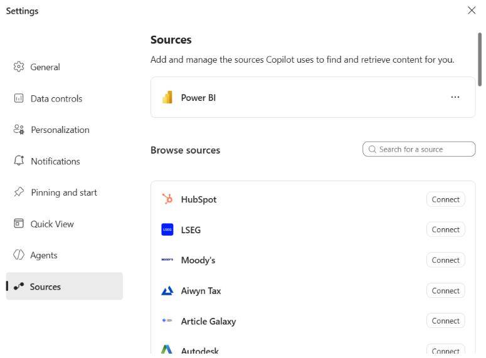Connect the Autodesk source

click(445, 349)
